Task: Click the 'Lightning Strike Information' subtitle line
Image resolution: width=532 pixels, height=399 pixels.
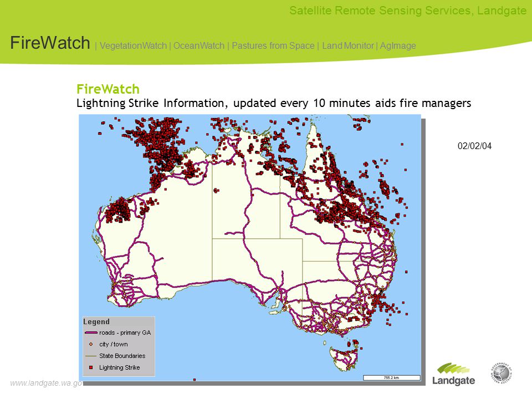Action: point(273,103)
